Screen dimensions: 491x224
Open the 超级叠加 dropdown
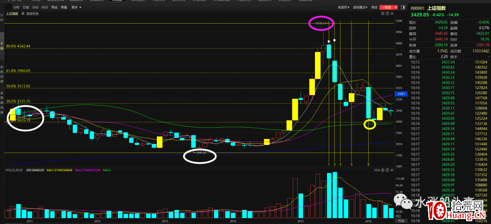click(361, 8)
